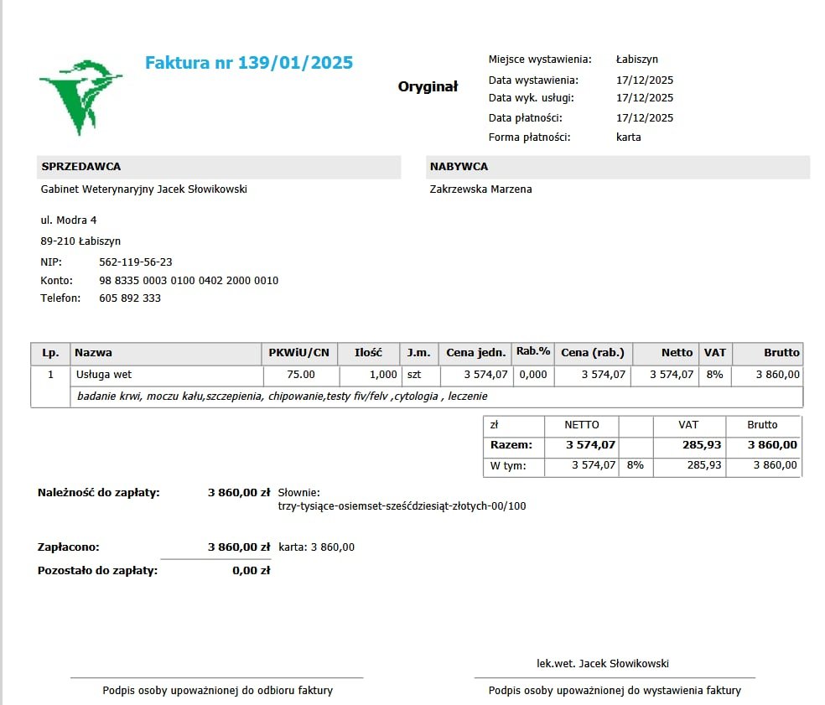Select the Usługa wet item row
Viewport: 825px width, 705px height.
[417, 375]
